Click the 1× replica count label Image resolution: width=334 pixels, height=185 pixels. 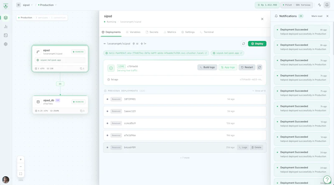tap(143, 44)
